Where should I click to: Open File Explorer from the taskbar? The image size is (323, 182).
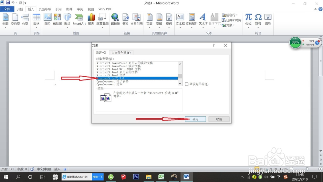point(149,177)
